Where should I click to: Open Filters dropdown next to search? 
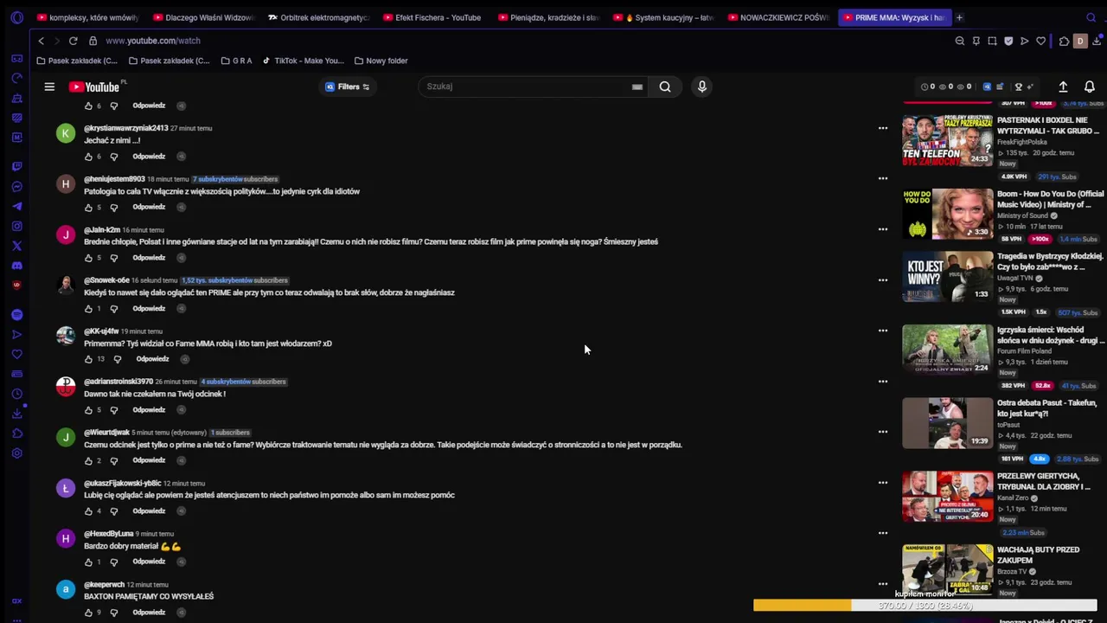(x=348, y=87)
